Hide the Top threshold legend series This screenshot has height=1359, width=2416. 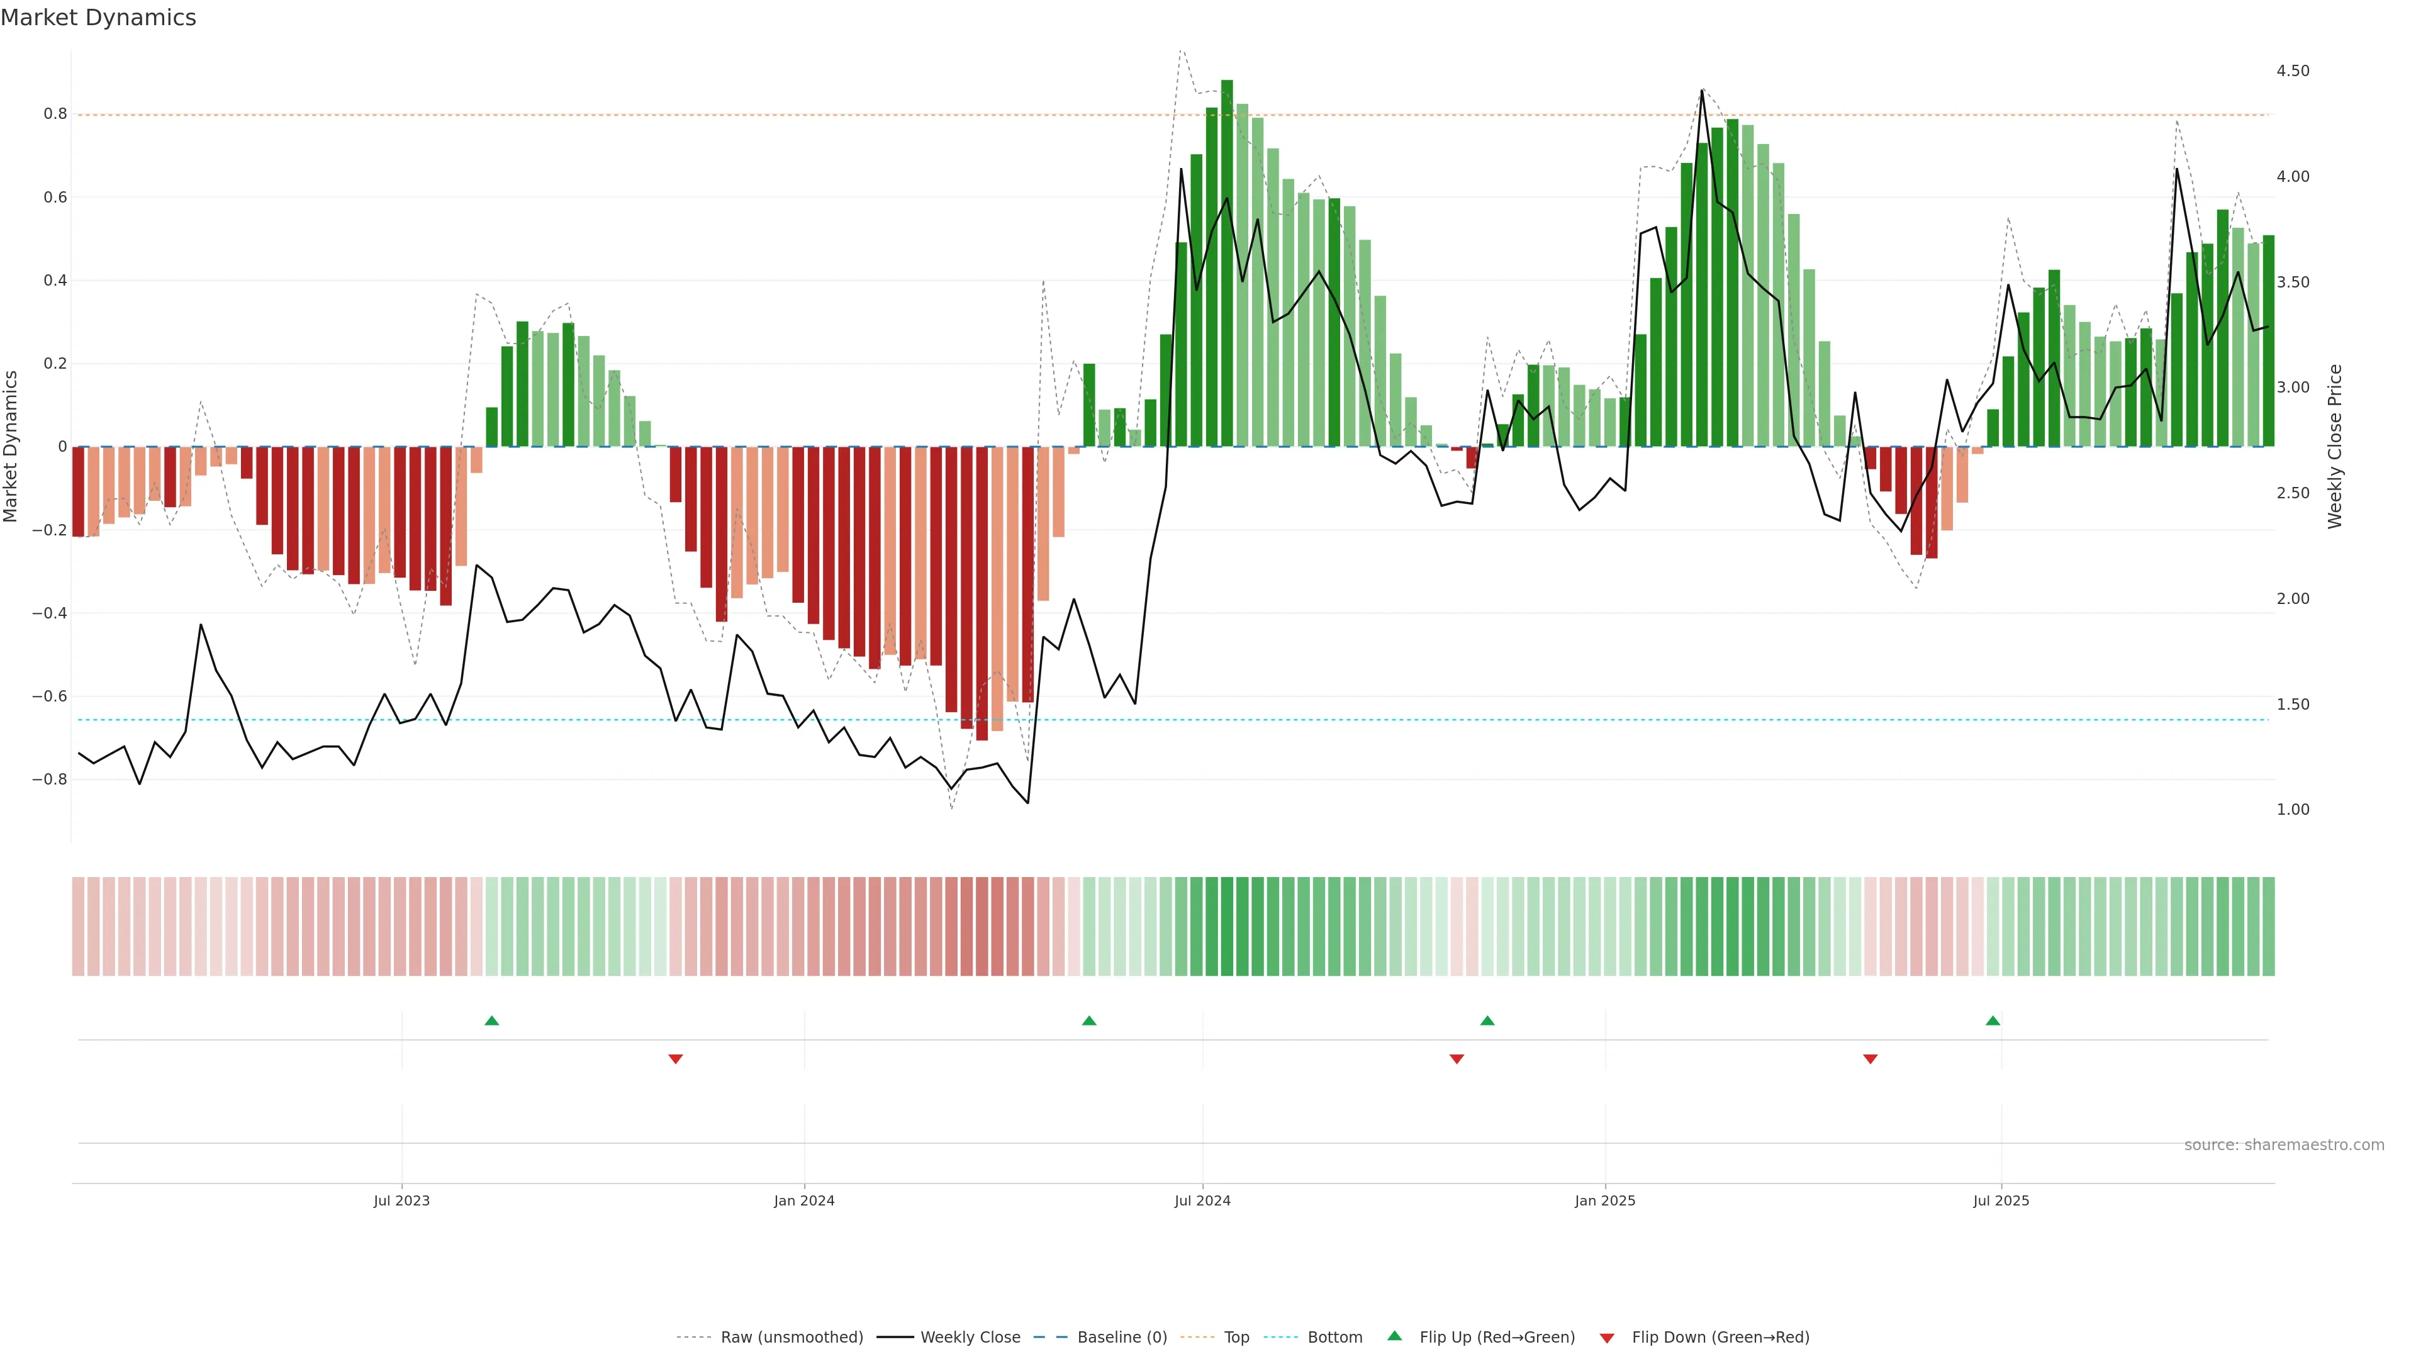coord(1236,1338)
